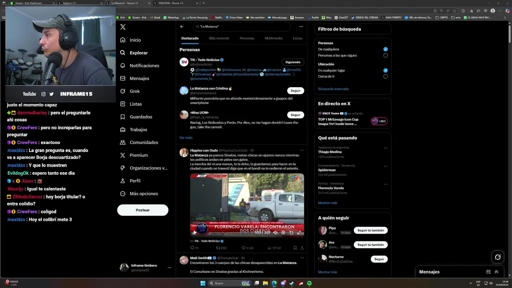The image size is (512, 288).
Task: Open options dots for Florencio Varela trend
Action: point(386,184)
